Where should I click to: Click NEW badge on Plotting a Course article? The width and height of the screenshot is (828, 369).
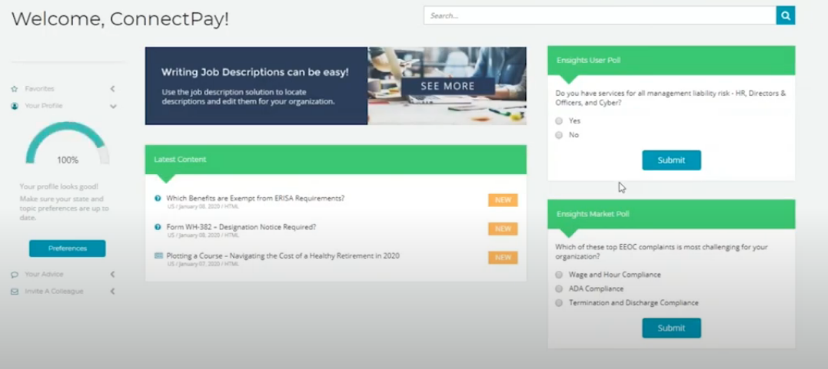(x=503, y=257)
